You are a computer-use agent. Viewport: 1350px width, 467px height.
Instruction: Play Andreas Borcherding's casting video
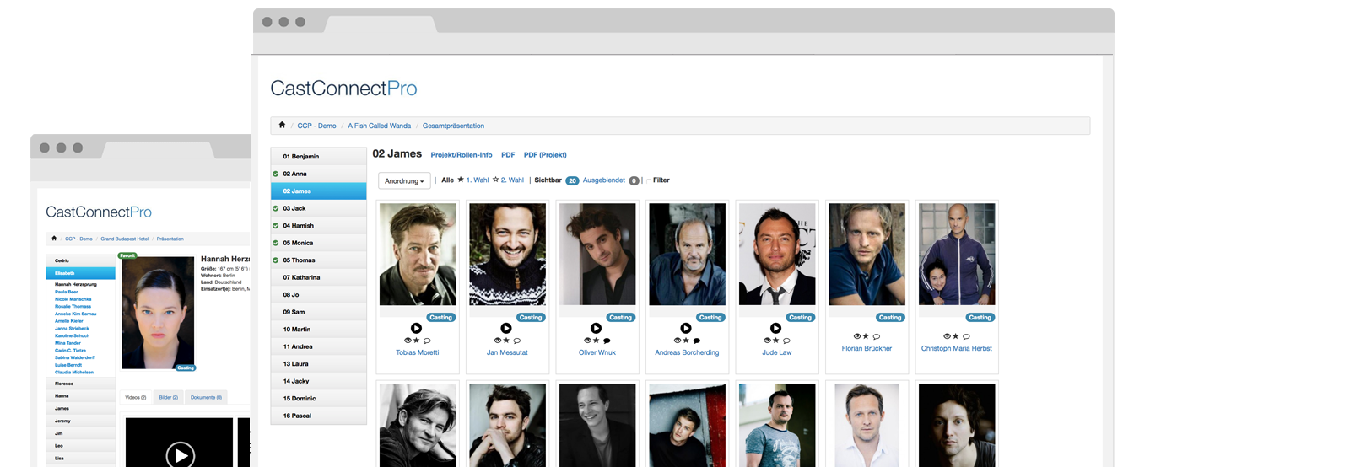[686, 329]
